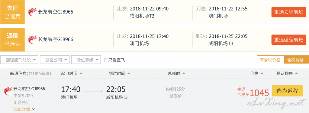Open the 回程起飞时段 dropdown
This screenshot has height=113, width=309.
(19, 60)
